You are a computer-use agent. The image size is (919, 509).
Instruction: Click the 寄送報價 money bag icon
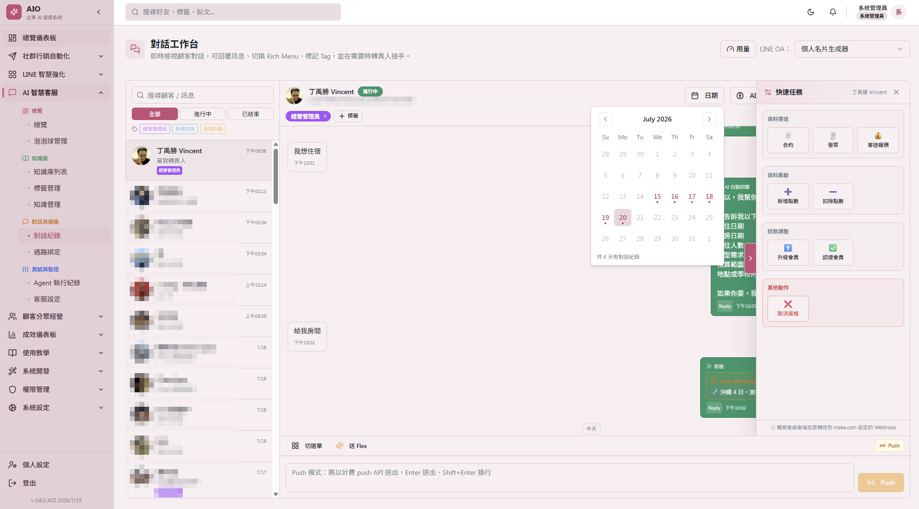click(878, 136)
